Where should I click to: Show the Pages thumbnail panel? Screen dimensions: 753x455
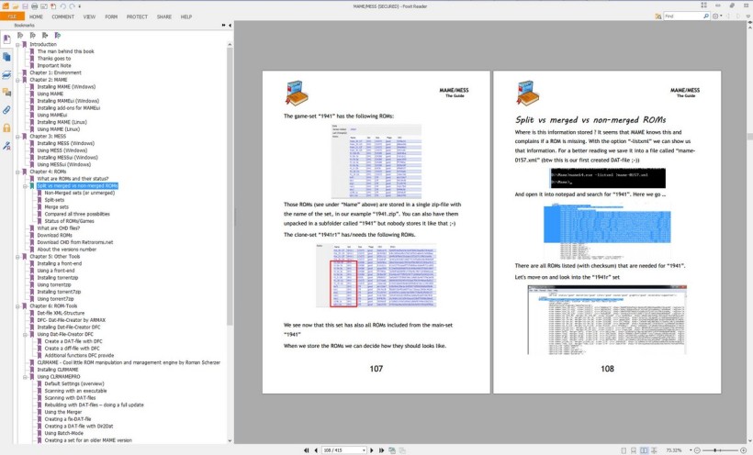click(x=6, y=57)
